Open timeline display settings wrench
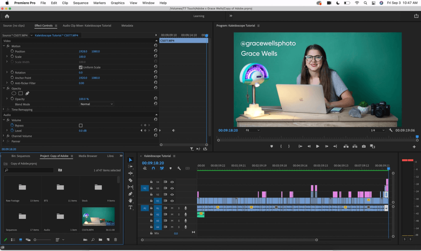 coord(179,168)
